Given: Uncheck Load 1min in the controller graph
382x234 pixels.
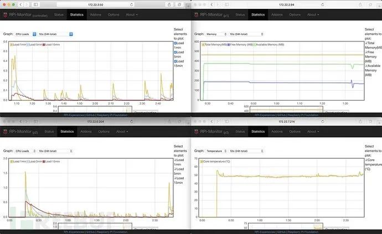Looking at the screenshot, I should tap(175, 43).
